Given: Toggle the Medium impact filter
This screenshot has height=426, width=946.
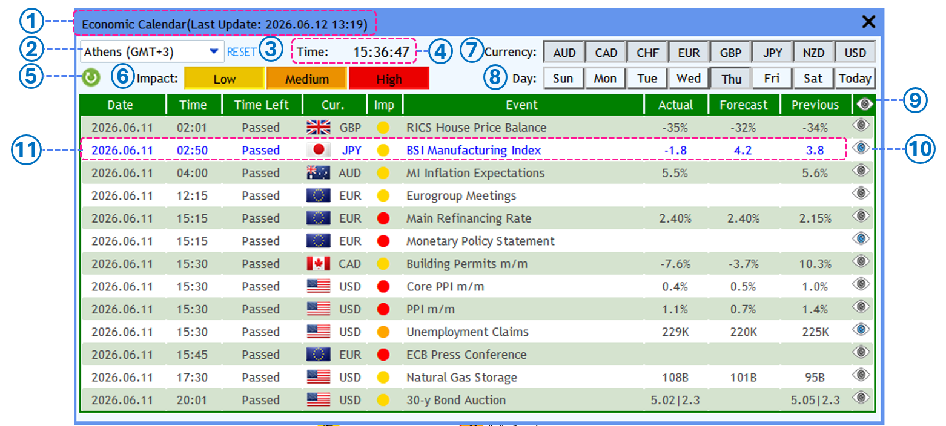Looking at the screenshot, I should (x=307, y=79).
